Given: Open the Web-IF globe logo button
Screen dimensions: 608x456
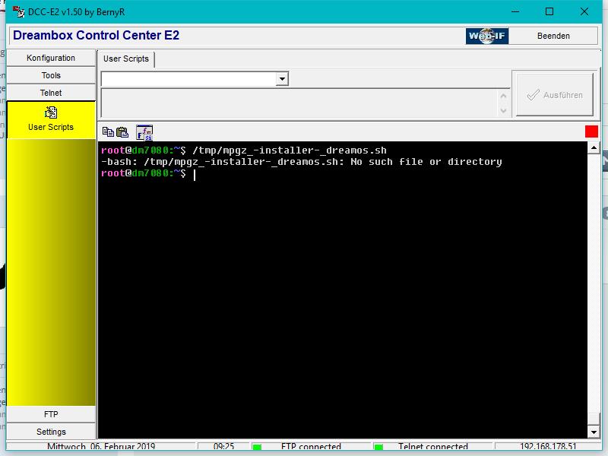Looking at the screenshot, I should pos(487,36).
